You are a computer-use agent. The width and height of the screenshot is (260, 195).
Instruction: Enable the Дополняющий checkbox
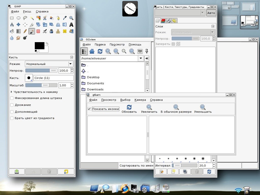click(12, 112)
